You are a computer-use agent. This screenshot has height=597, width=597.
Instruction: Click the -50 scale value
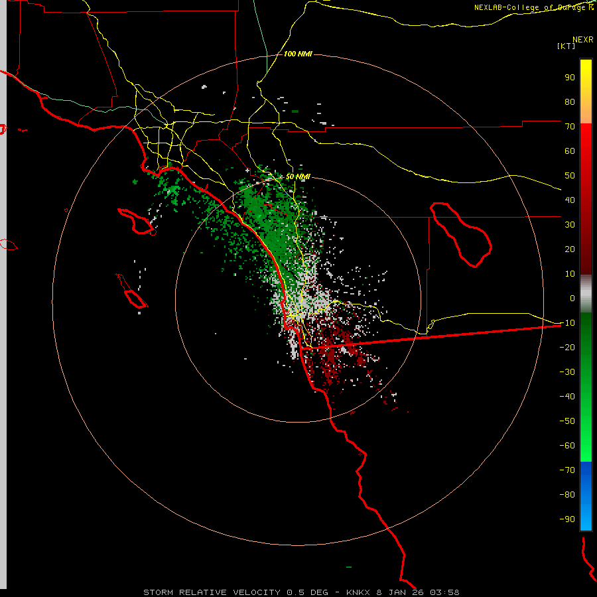[567, 421]
